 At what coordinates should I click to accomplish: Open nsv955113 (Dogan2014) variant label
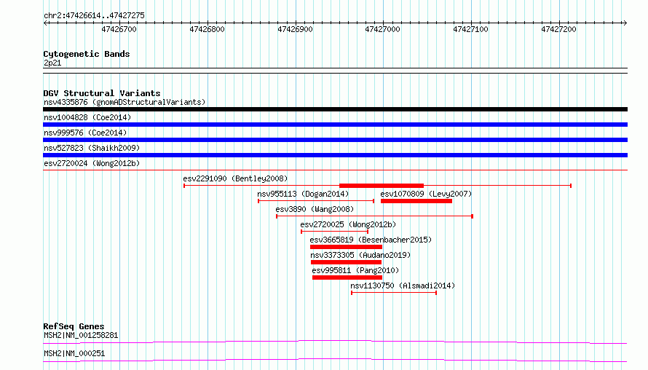(303, 194)
